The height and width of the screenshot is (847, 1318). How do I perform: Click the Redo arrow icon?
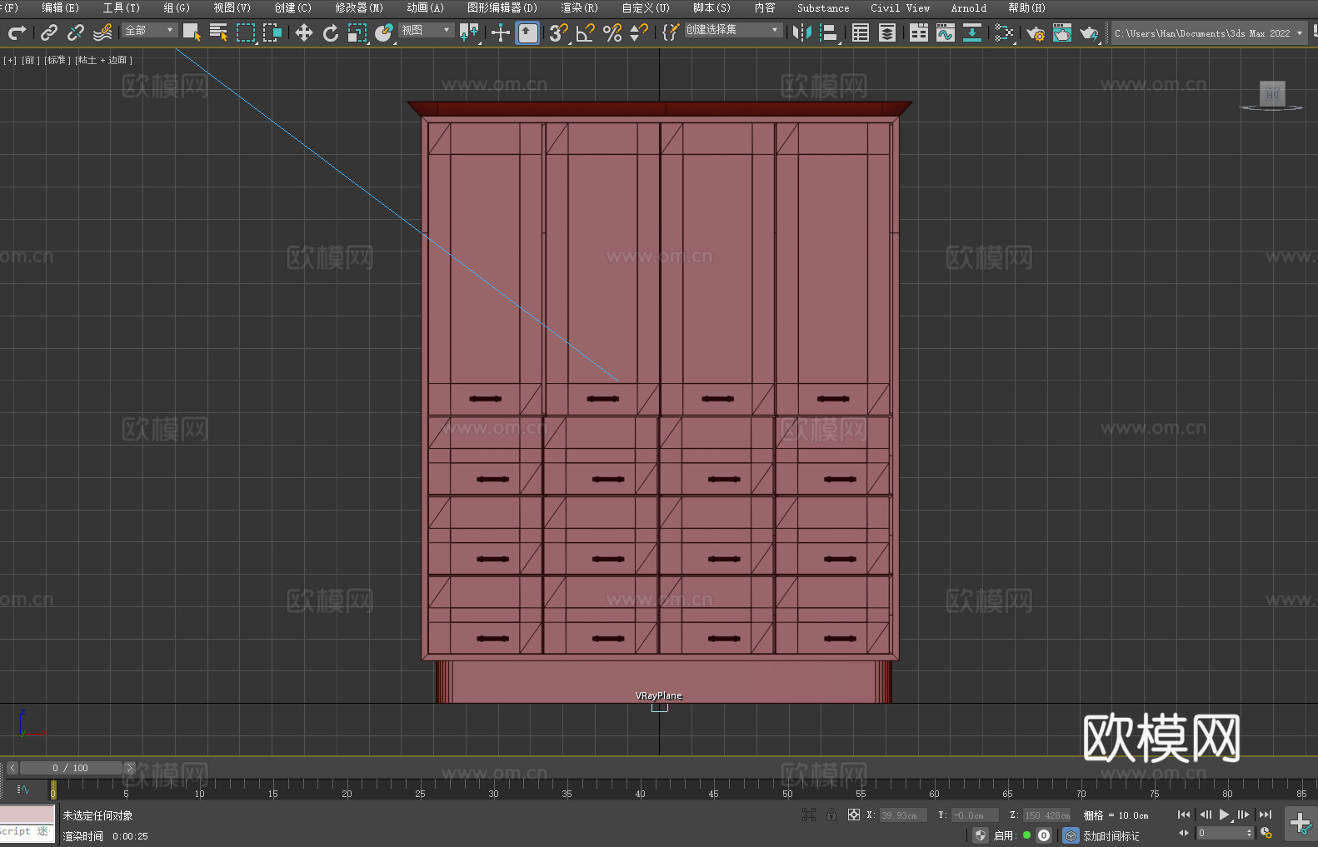point(17,32)
